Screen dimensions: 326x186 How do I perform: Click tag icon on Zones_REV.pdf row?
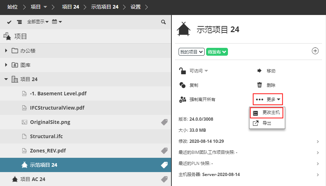[164, 151]
